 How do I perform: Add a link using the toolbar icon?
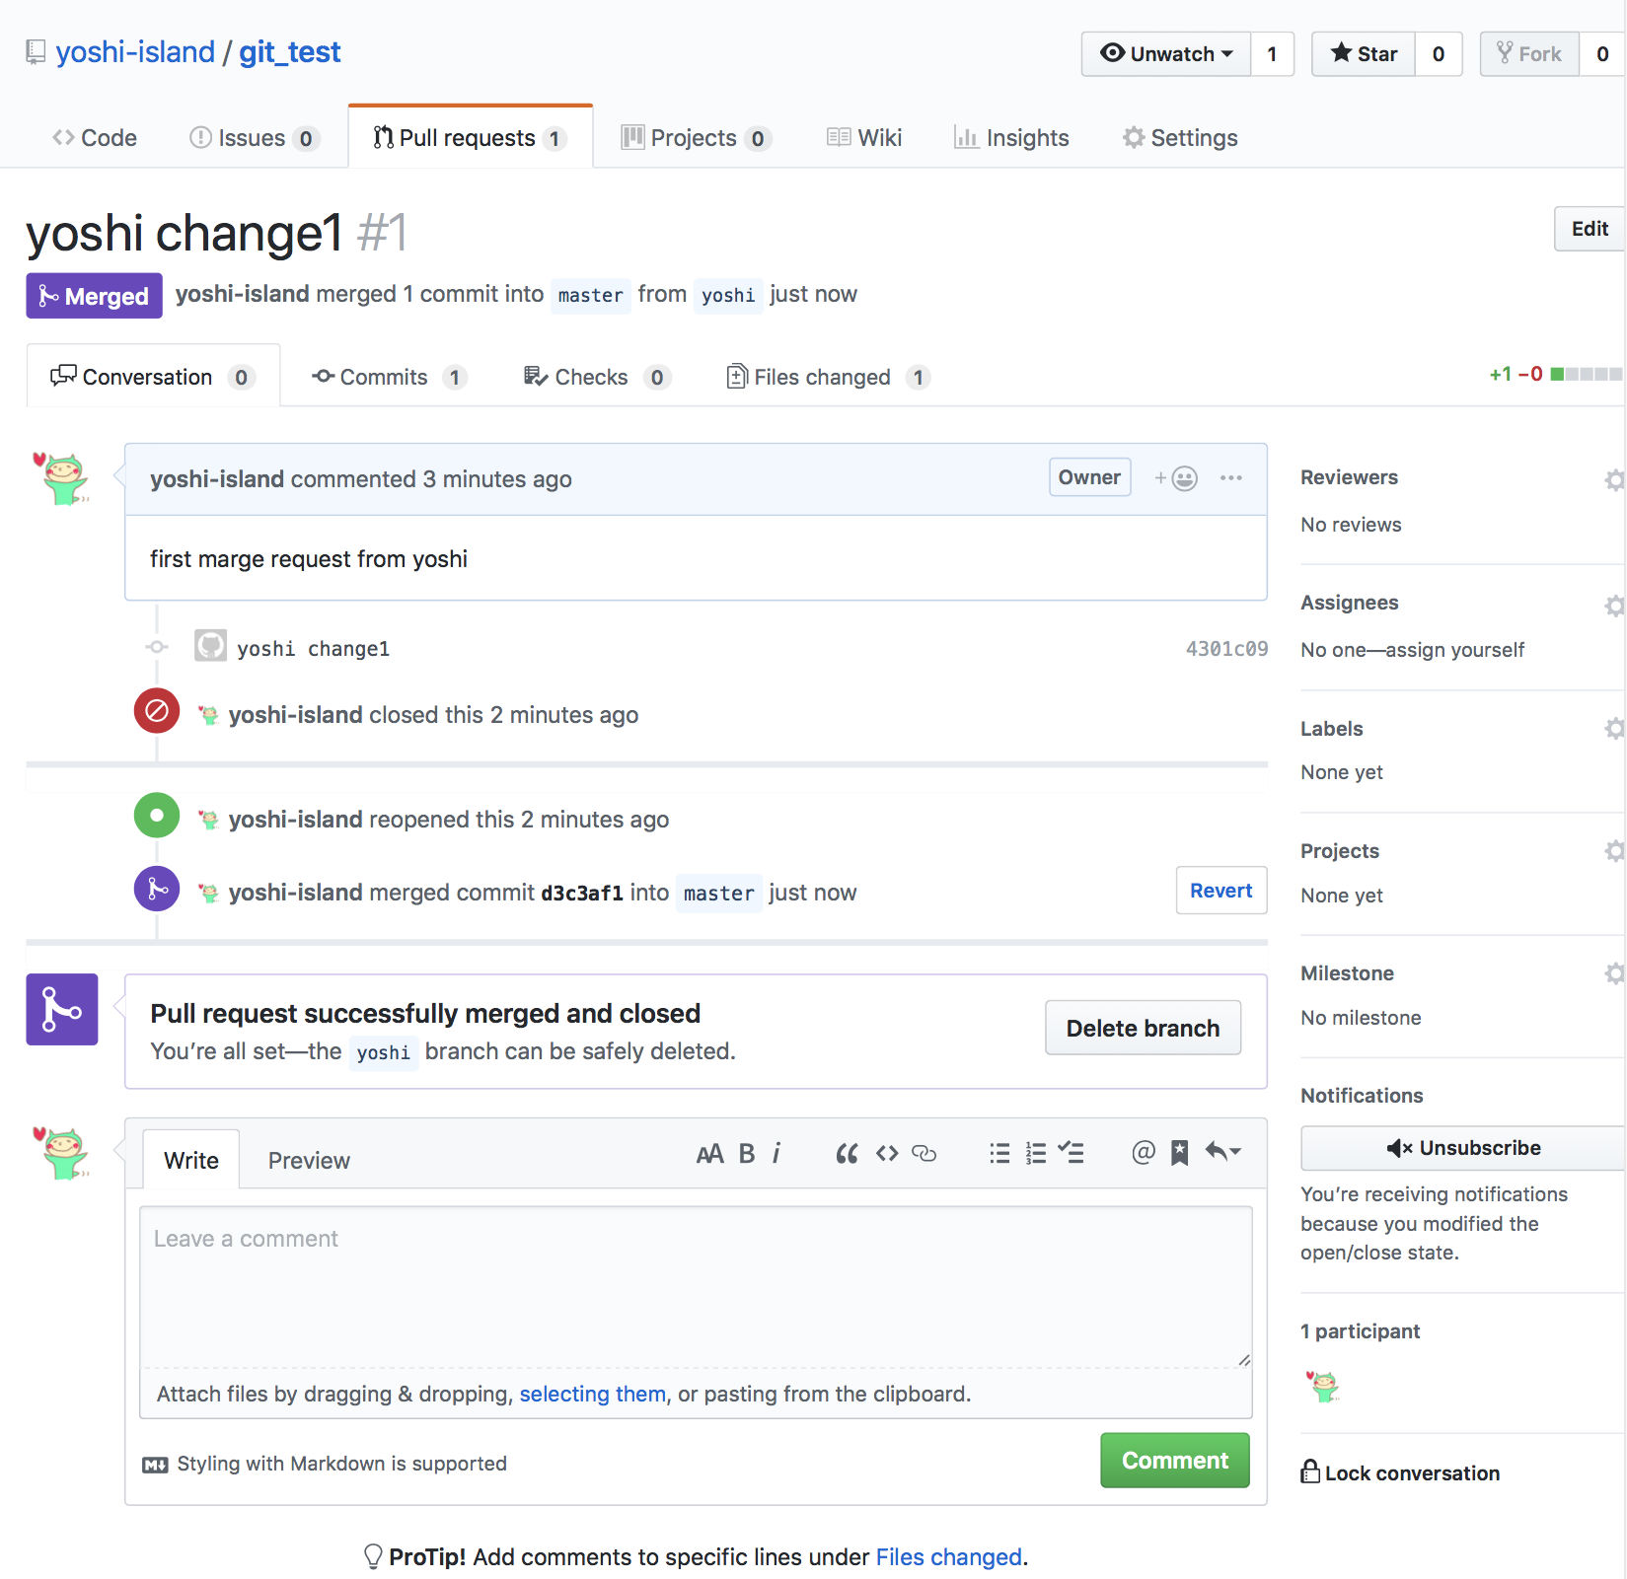pos(924,1153)
